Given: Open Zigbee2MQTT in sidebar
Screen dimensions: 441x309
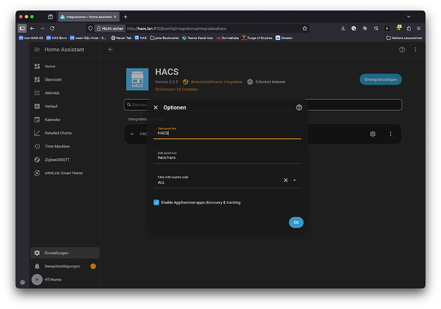Looking at the screenshot, I should pyautogui.click(x=65, y=159).
